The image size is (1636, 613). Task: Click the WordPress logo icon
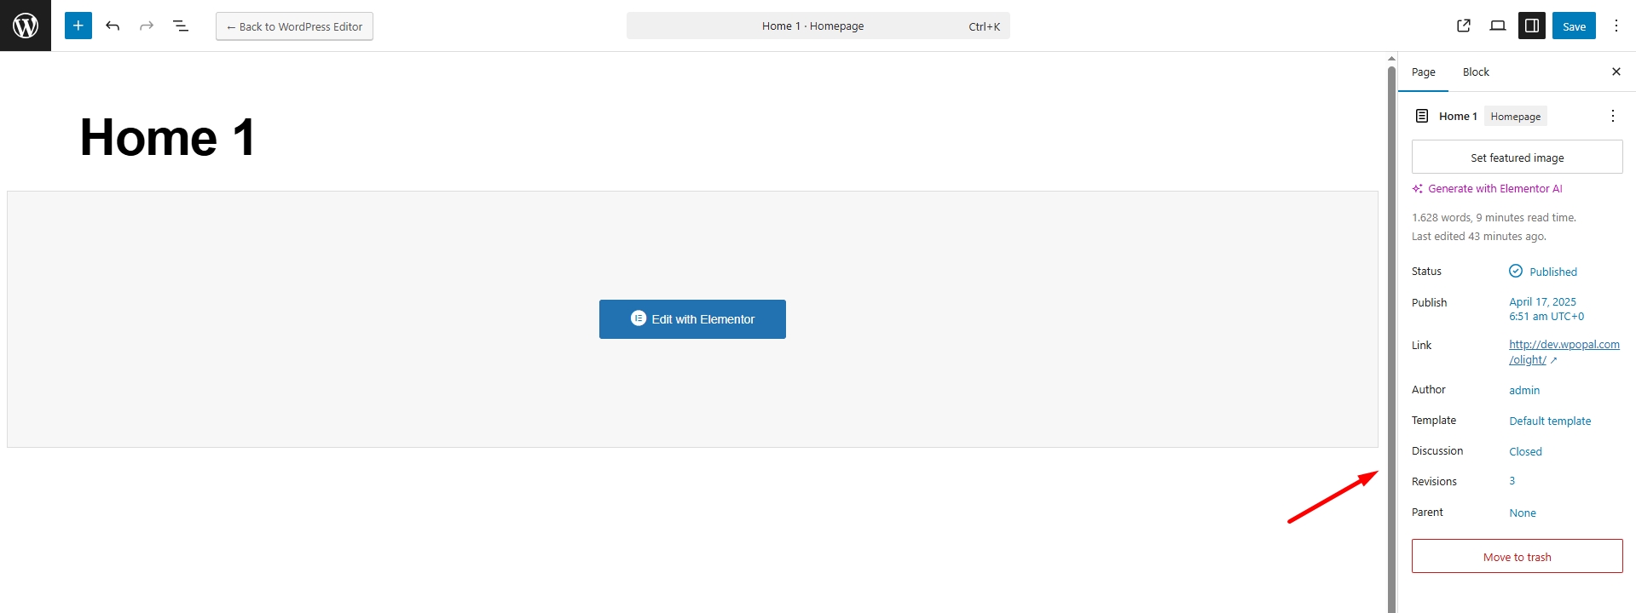26,26
